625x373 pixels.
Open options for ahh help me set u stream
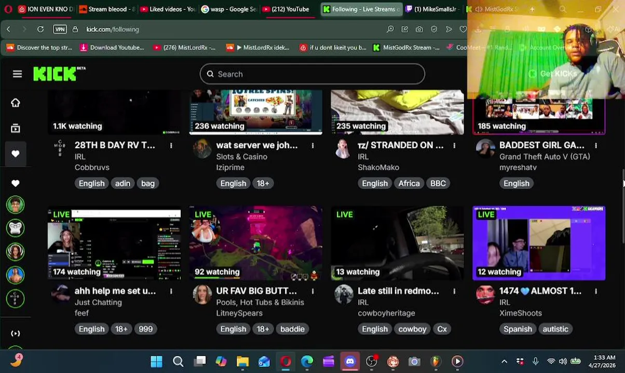coord(171,291)
